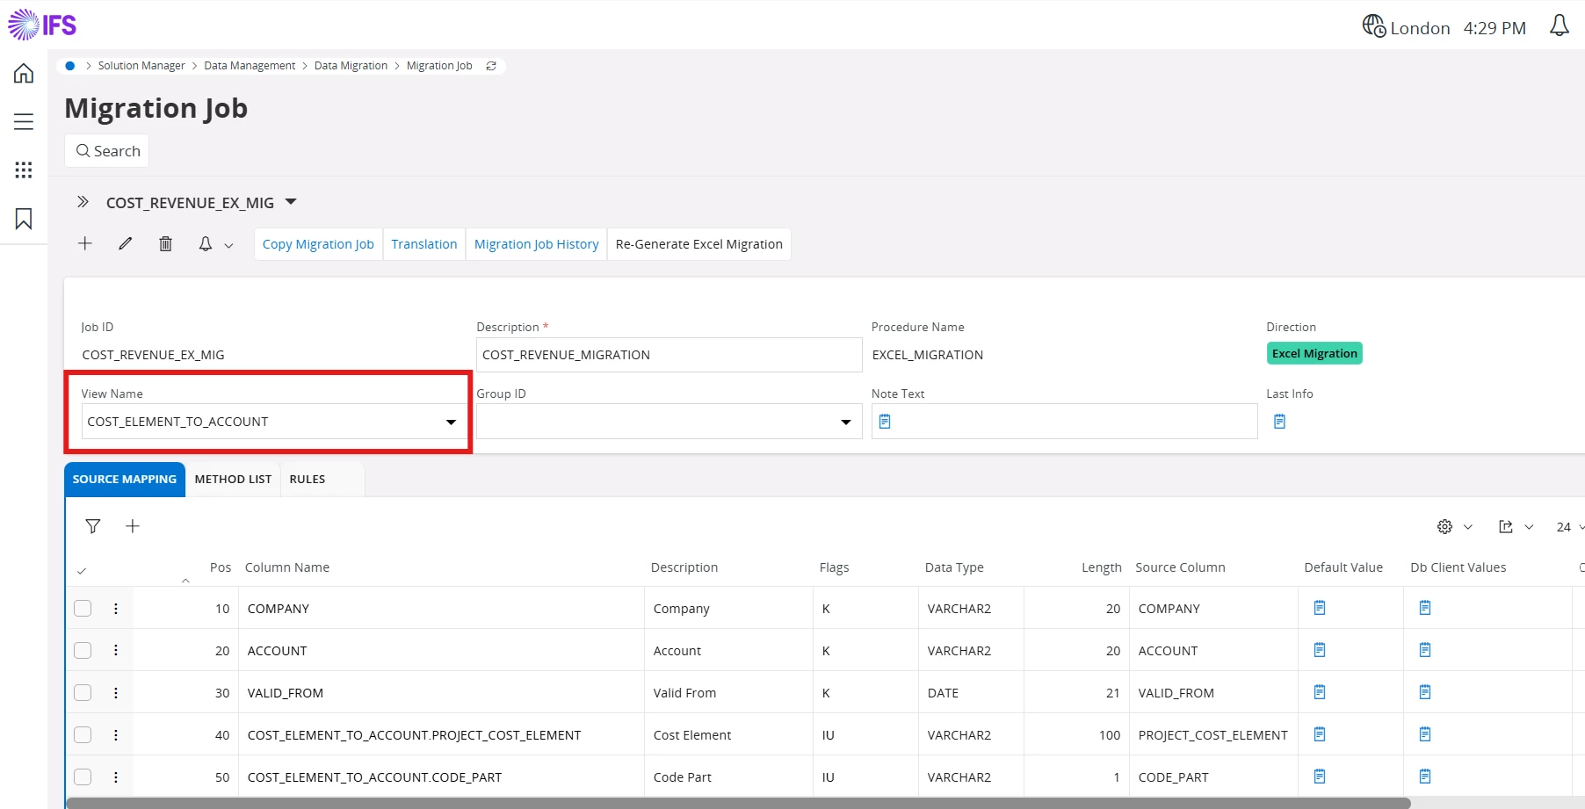Open the hamburger navigation menu
The image size is (1585, 809).
pos(24,121)
